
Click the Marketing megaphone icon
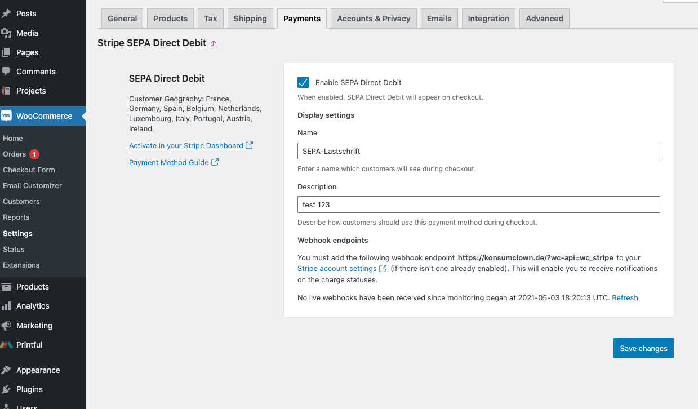(6, 326)
